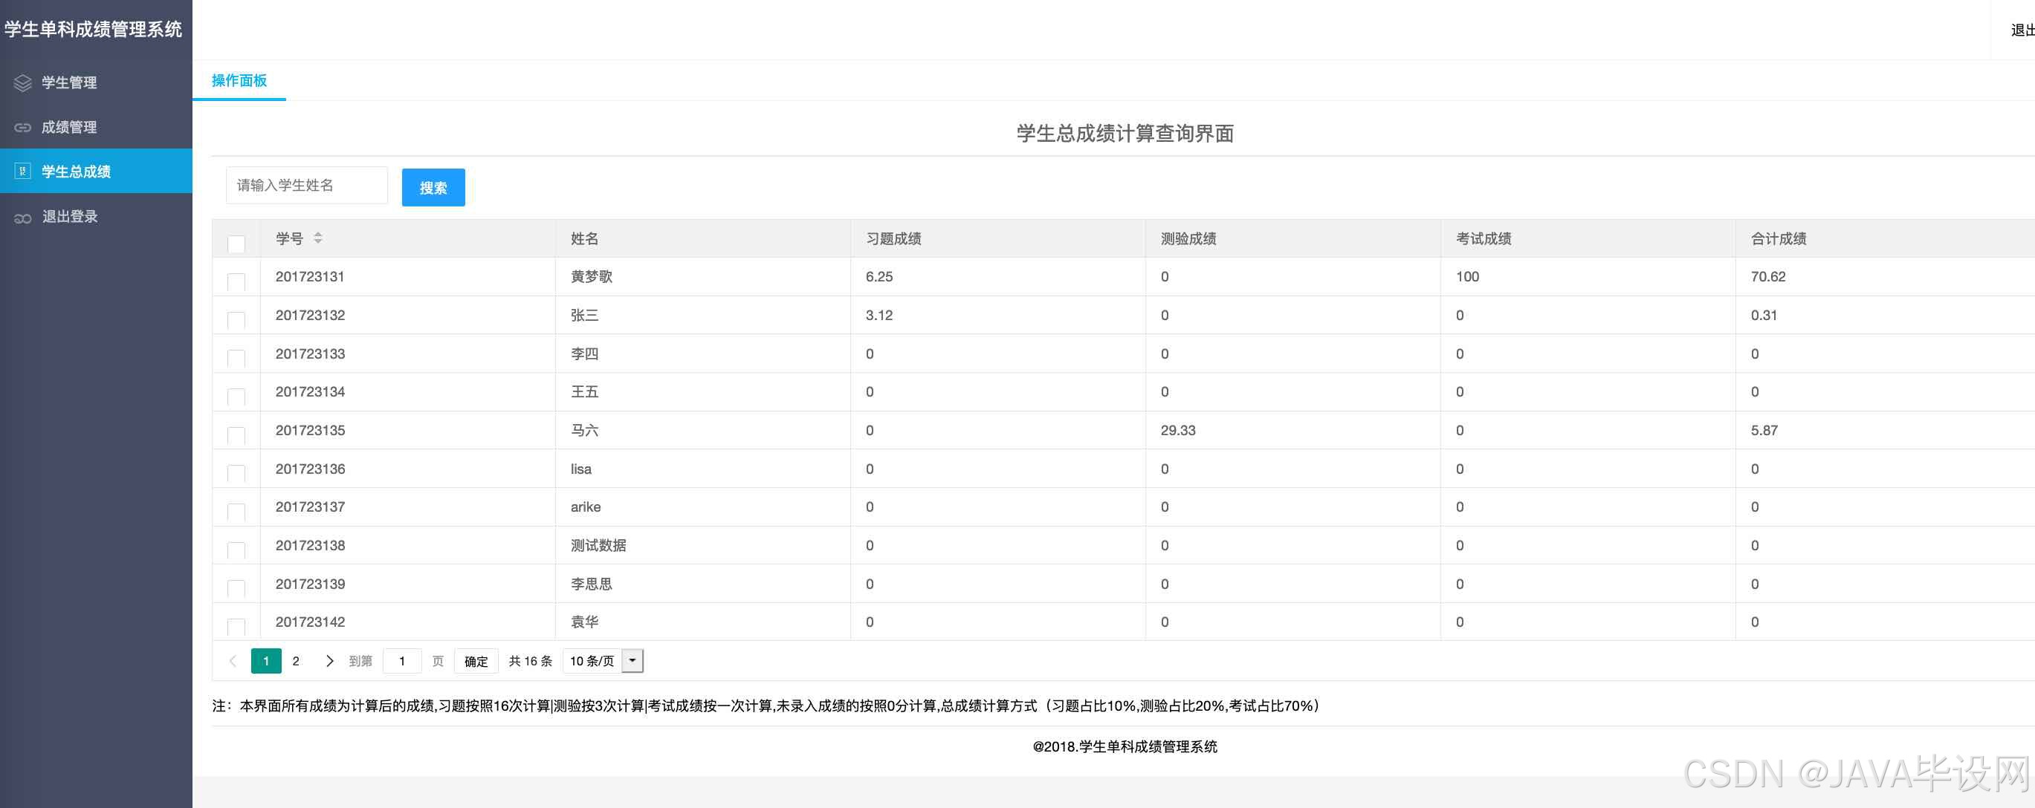Screen dimensions: 2035x808
Task: Toggle the select-all header checkbox
Action: coord(236,243)
